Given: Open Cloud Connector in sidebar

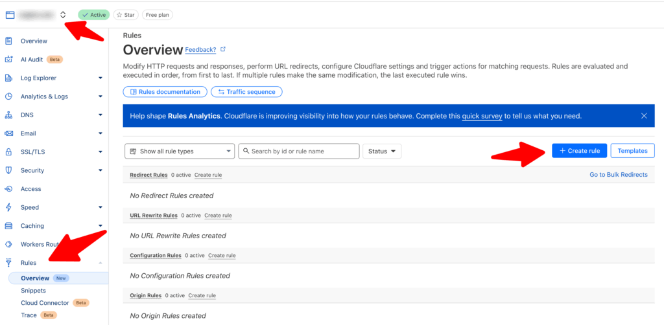Looking at the screenshot, I should (45, 303).
